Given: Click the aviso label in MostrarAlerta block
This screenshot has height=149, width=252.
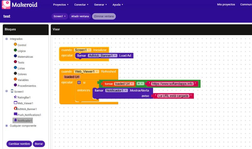Looking at the screenshot, I should 145,96.
